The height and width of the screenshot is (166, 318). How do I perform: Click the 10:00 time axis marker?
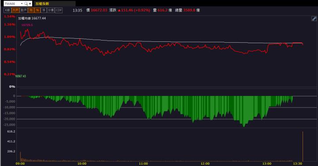click(82, 163)
